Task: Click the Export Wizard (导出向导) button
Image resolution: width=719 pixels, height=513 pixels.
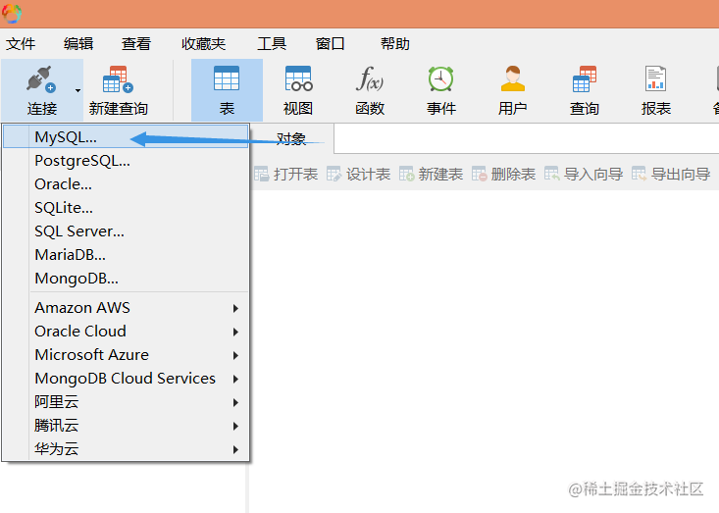Action: [x=671, y=175]
